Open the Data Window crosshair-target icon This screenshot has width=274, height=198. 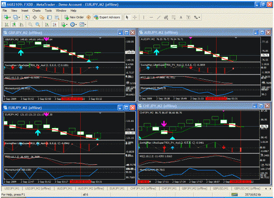pyautogui.click(x=35, y=17)
